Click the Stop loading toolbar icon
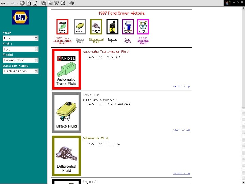The image size is (245, 184). (x=22, y=3)
